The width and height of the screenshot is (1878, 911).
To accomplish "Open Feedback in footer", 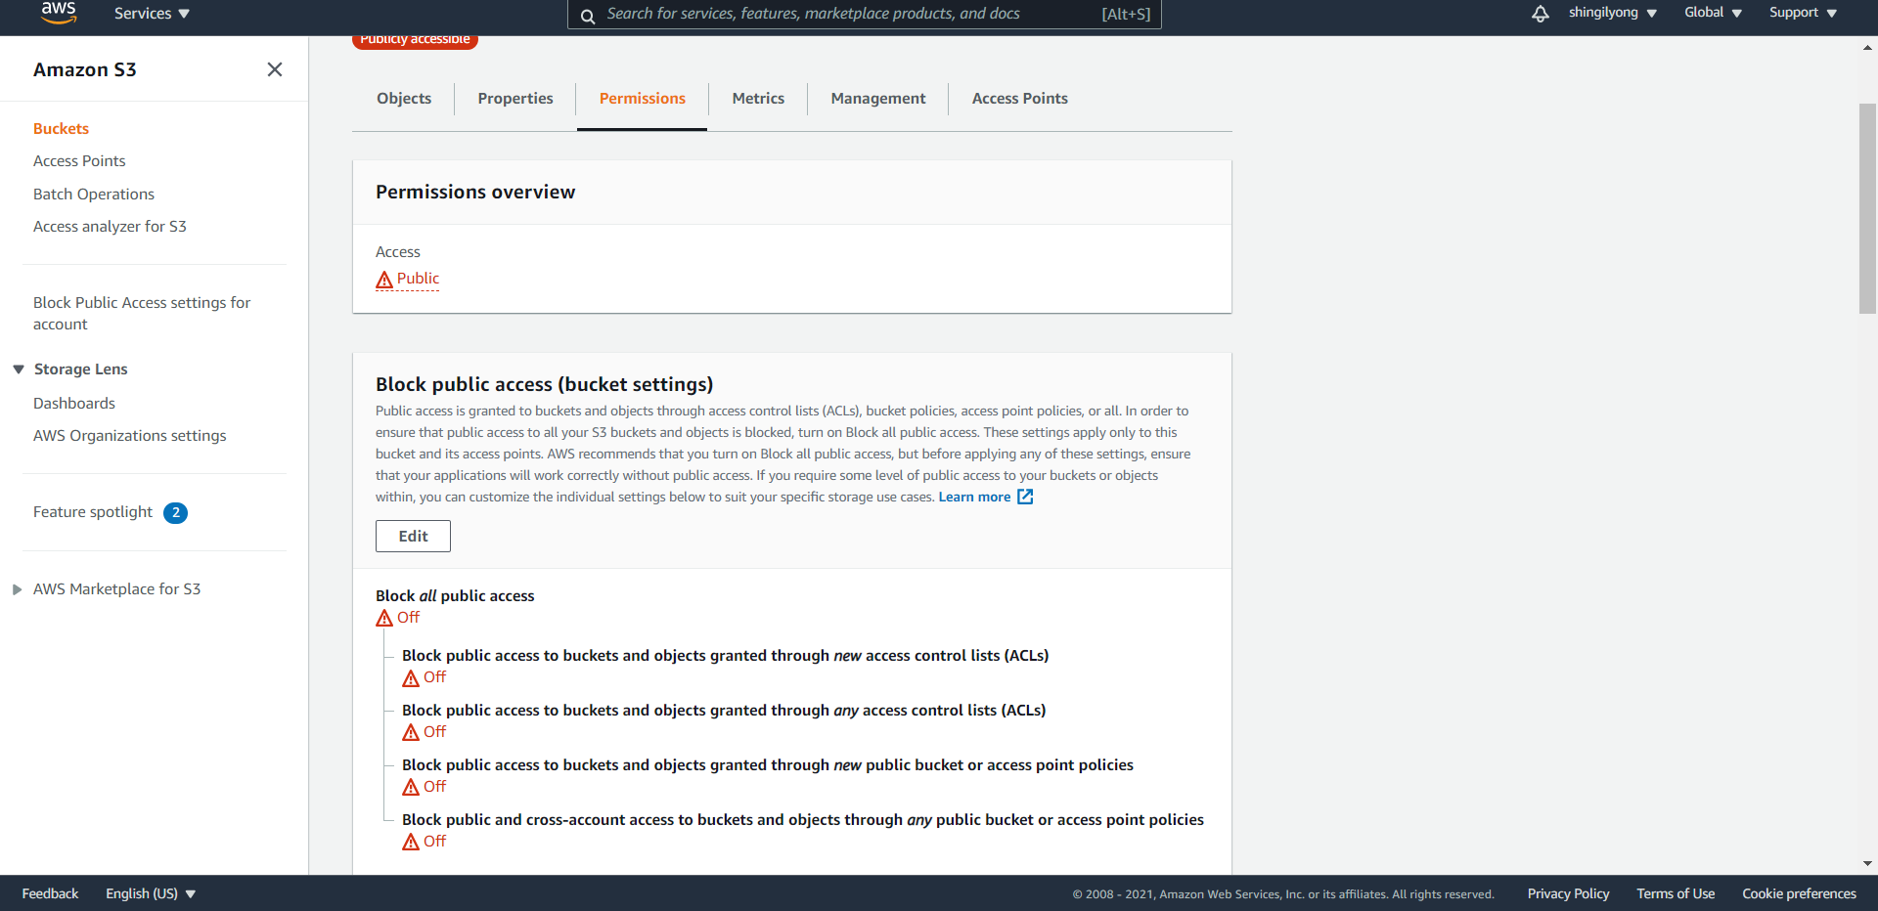I will (50, 894).
